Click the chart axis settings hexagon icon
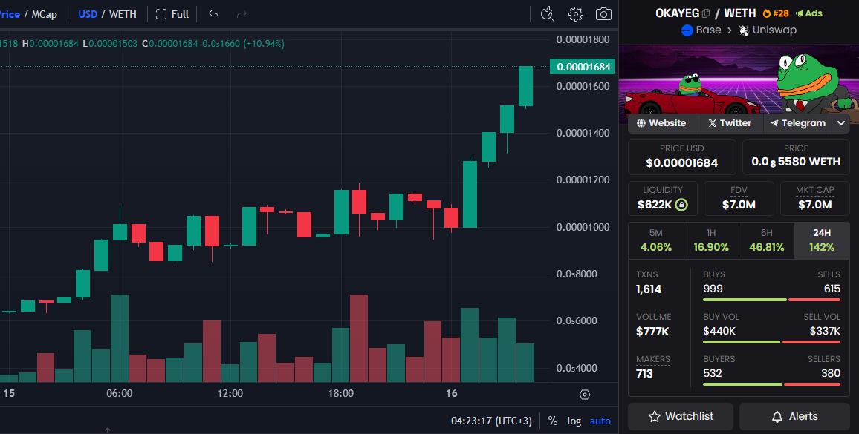859x434 pixels. pyautogui.click(x=585, y=395)
